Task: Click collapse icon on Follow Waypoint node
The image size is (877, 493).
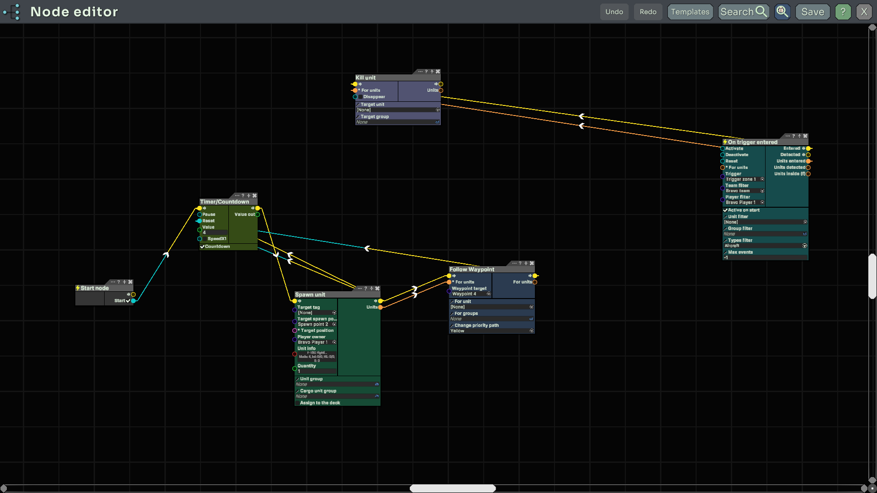Action: [x=526, y=263]
